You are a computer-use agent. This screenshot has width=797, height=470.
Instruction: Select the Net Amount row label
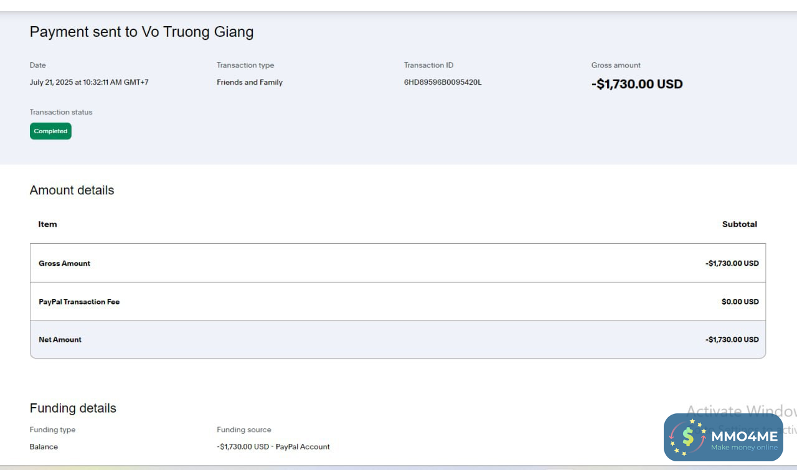pyautogui.click(x=60, y=340)
